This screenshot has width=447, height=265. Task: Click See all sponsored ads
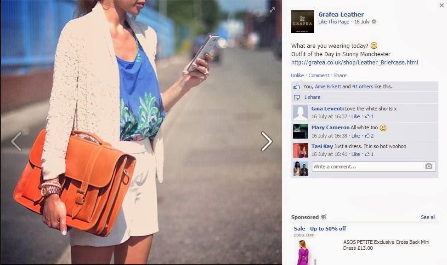(x=428, y=217)
